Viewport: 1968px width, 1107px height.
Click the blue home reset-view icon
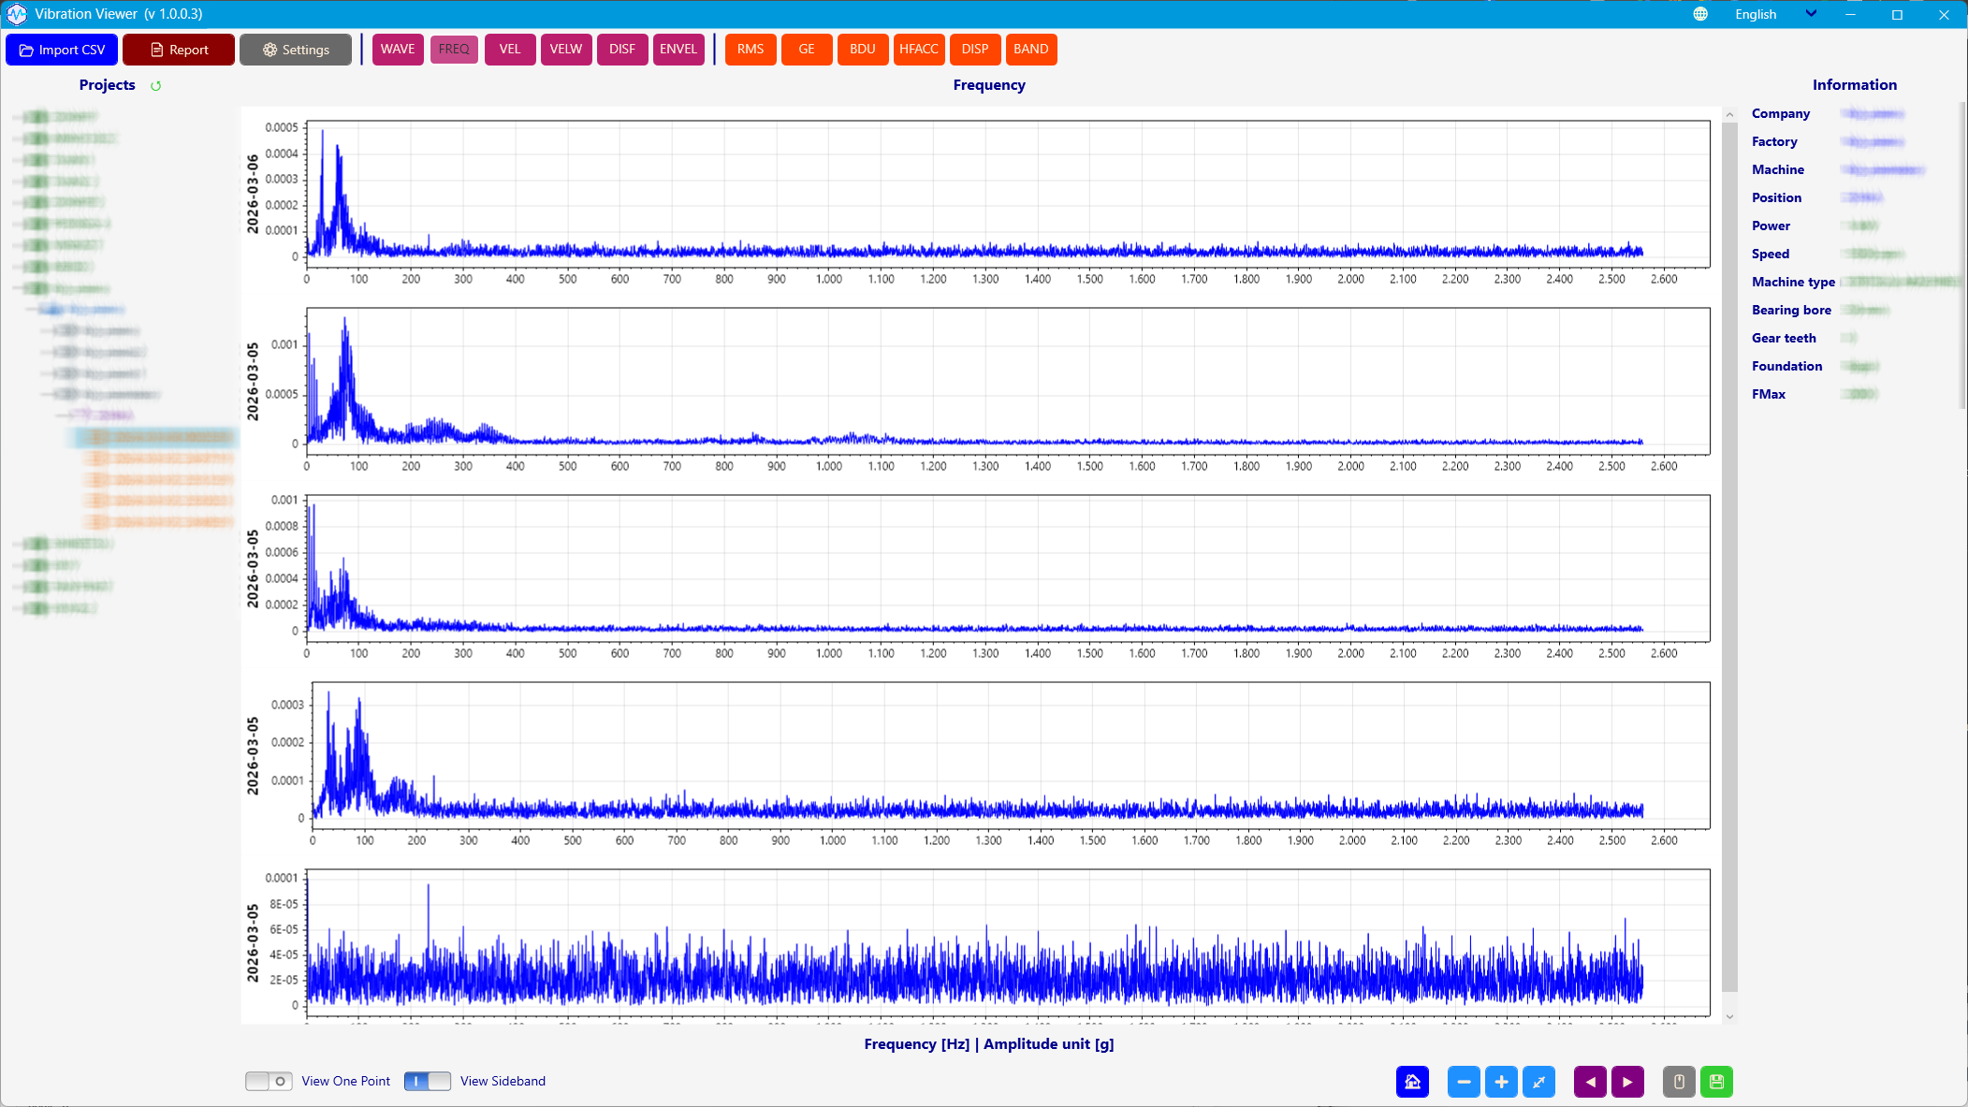pyautogui.click(x=1412, y=1082)
